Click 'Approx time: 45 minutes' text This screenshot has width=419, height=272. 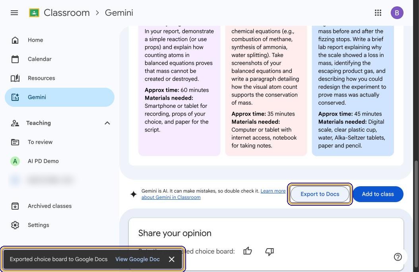point(350,114)
